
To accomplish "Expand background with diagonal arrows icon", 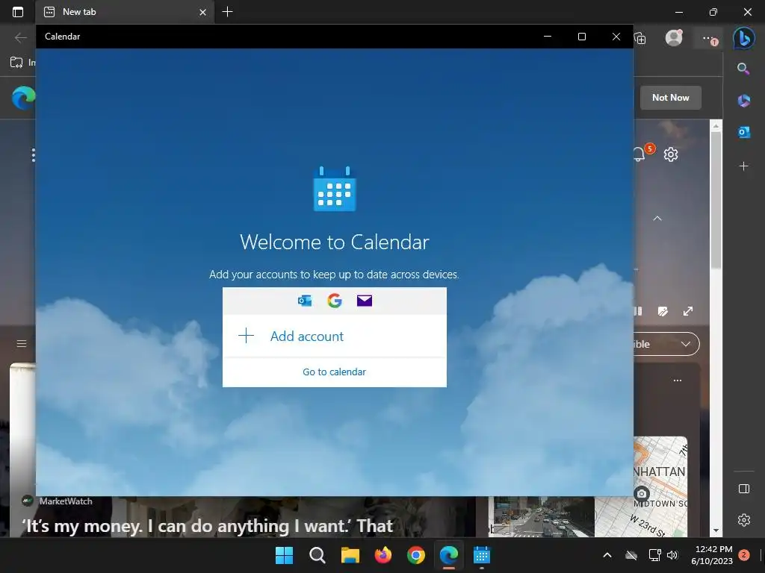I will pos(688,311).
